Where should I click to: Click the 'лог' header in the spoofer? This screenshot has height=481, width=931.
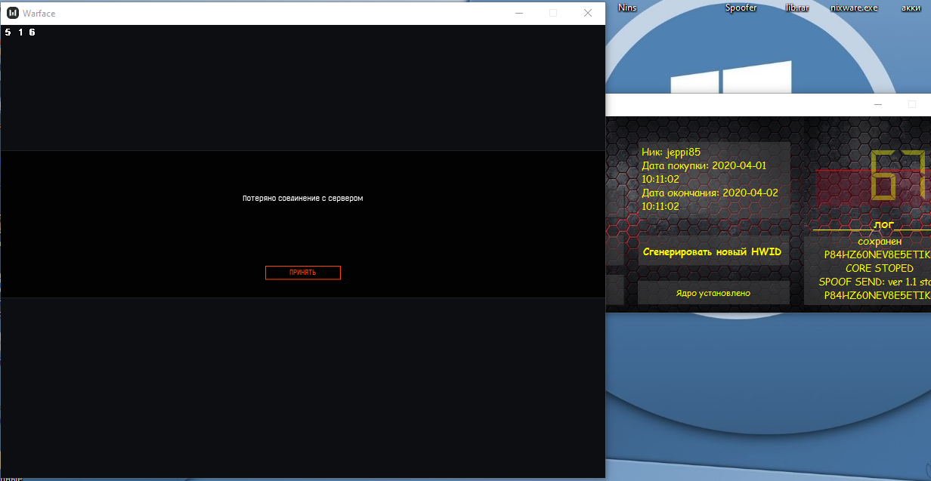click(883, 224)
